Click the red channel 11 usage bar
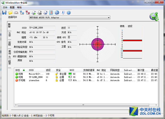The width and height of the screenshot is (165, 119). (133, 51)
